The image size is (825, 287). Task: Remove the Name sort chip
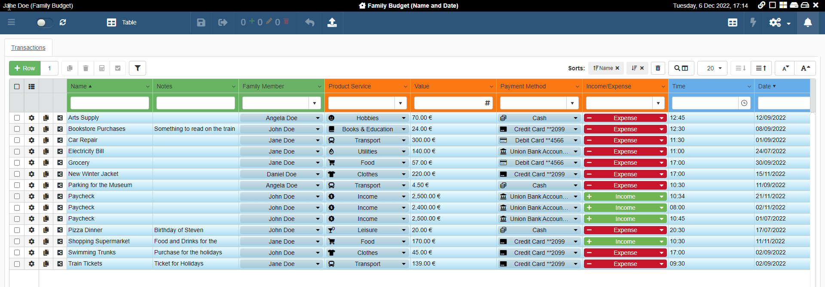pos(617,68)
